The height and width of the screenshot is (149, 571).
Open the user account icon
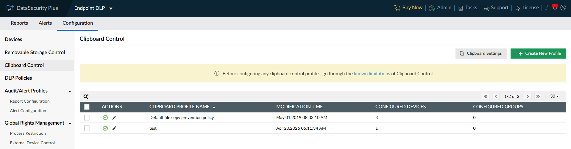(563, 8)
